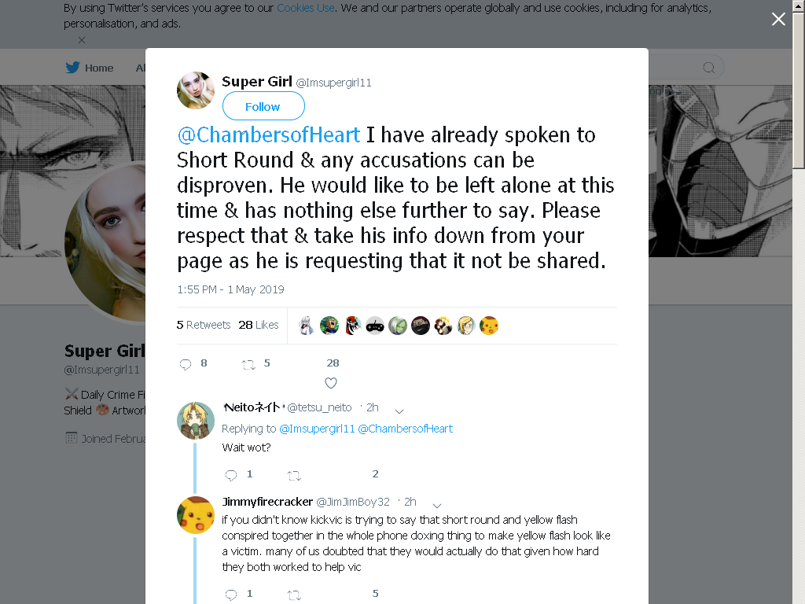This screenshot has height=604, width=805.
Task: Open the Twitter bird Home icon
Action: (x=72, y=68)
